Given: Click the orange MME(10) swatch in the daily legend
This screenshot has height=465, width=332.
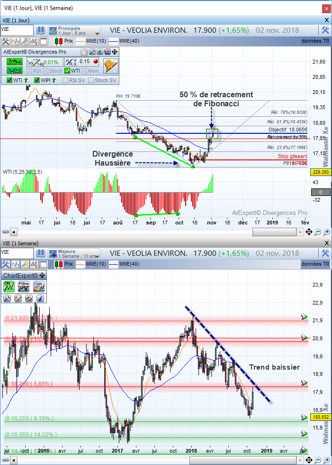Looking at the screenshot, I should 80,41.
